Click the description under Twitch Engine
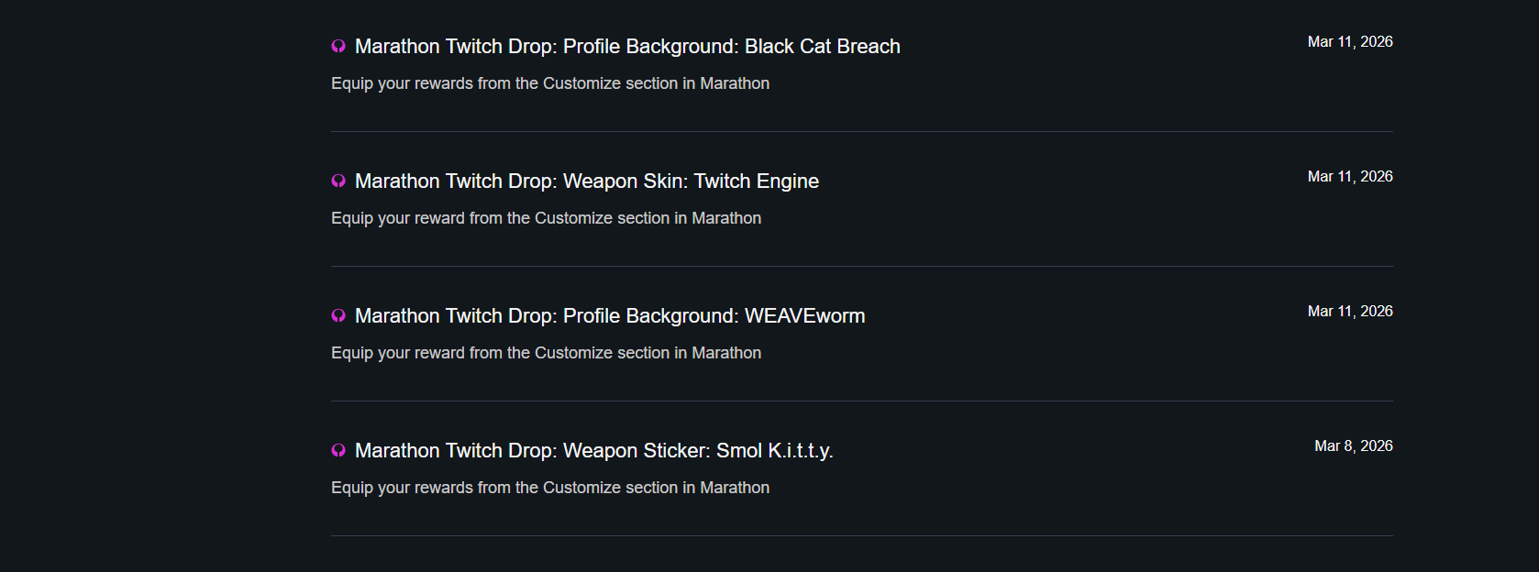This screenshot has width=1539, height=572. (x=546, y=218)
